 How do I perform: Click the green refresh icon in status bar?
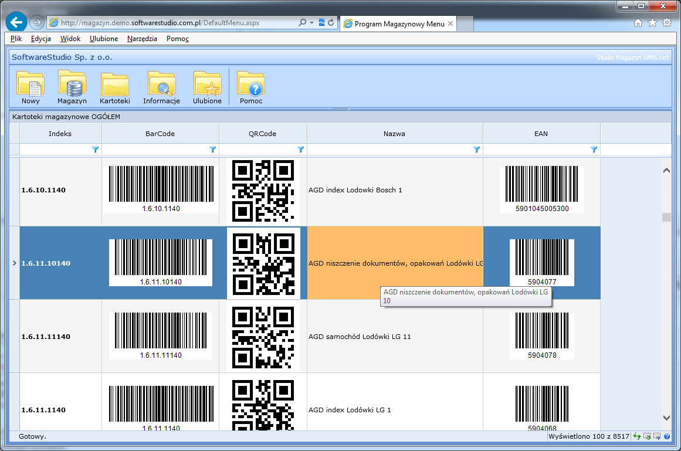[x=637, y=436]
